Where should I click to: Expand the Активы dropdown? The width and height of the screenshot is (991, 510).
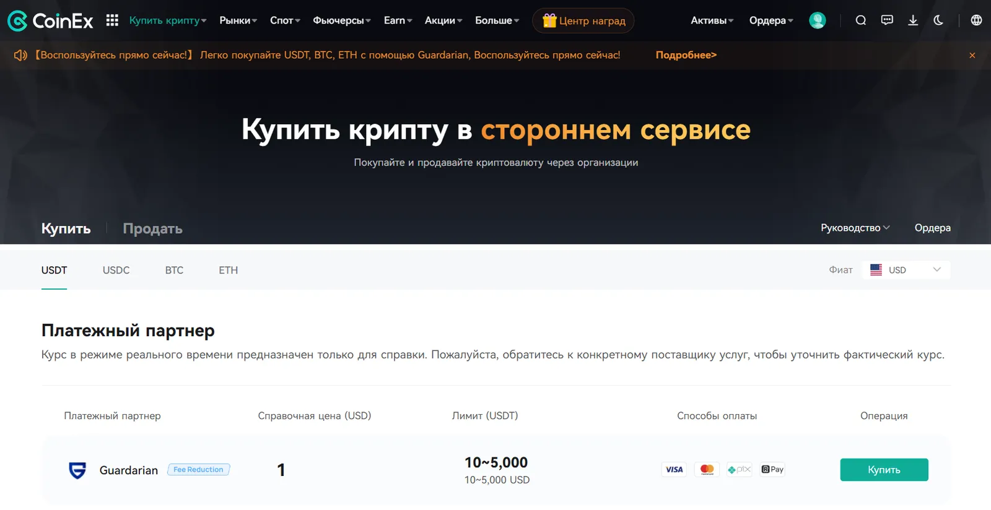(712, 20)
